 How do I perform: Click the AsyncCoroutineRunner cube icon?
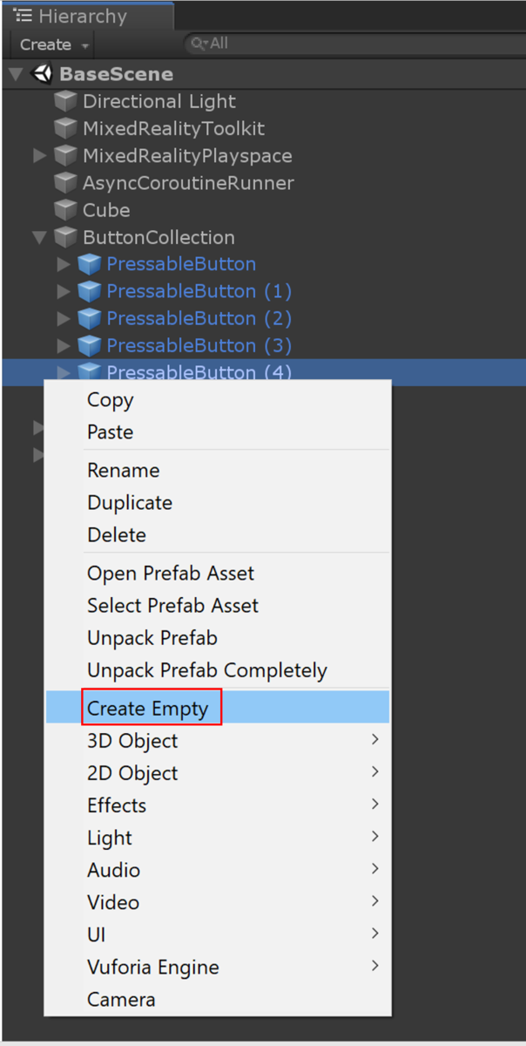[x=65, y=183]
